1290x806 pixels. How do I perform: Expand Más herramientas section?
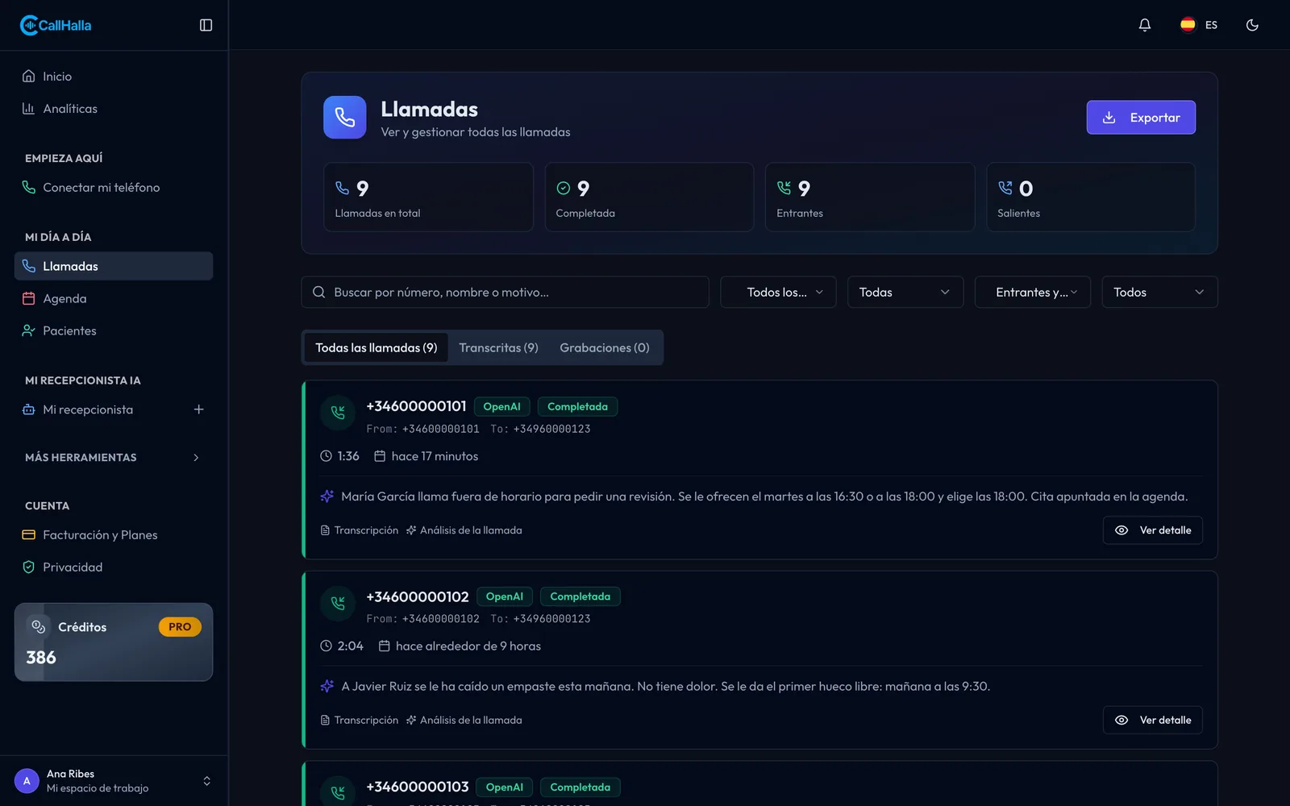[114, 458]
